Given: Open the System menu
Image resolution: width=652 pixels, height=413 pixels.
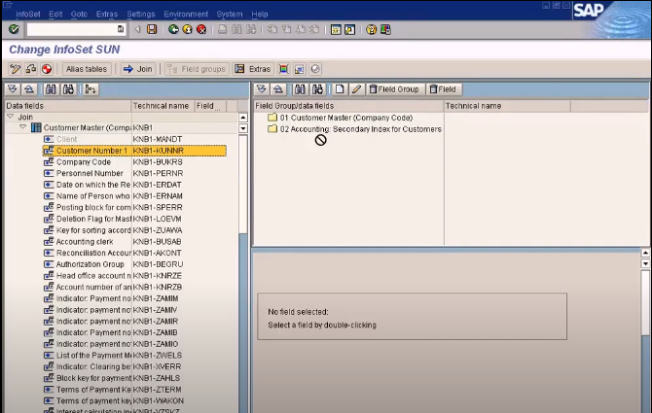Looking at the screenshot, I should click(230, 15).
